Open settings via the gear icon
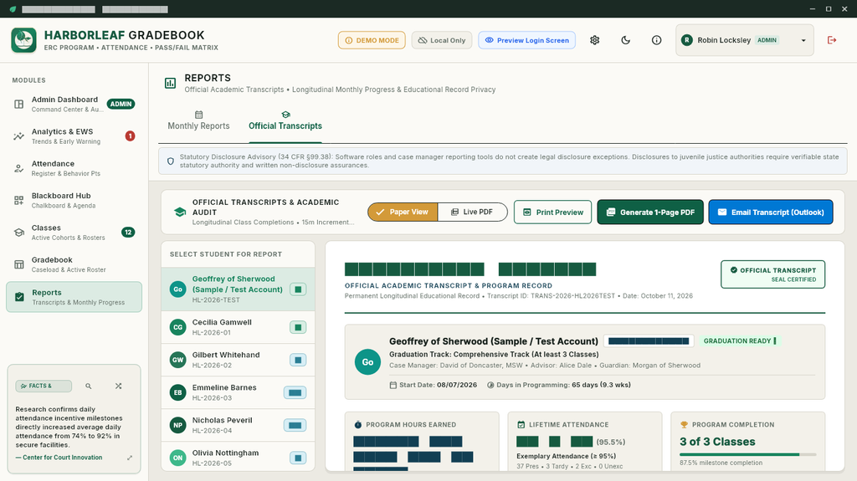 pos(595,40)
